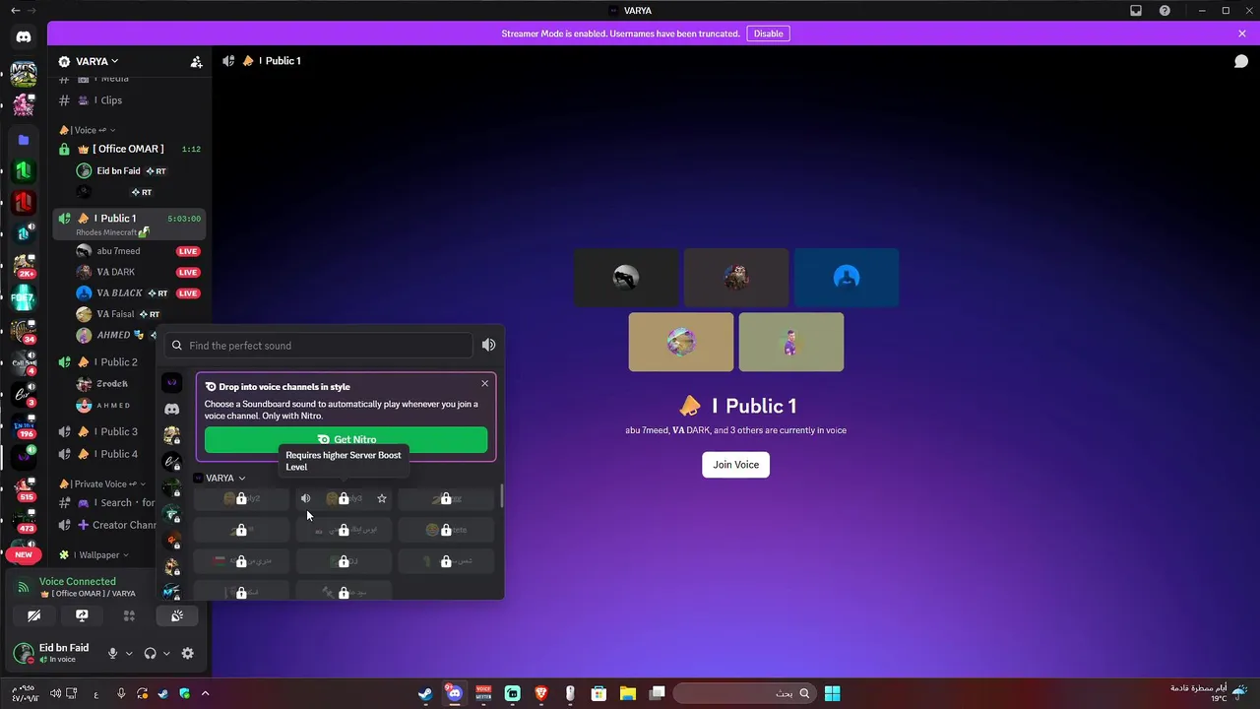The width and height of the screenshot is (1260, 709).
Task: Open headphone output options arrow
Action: 166,653
